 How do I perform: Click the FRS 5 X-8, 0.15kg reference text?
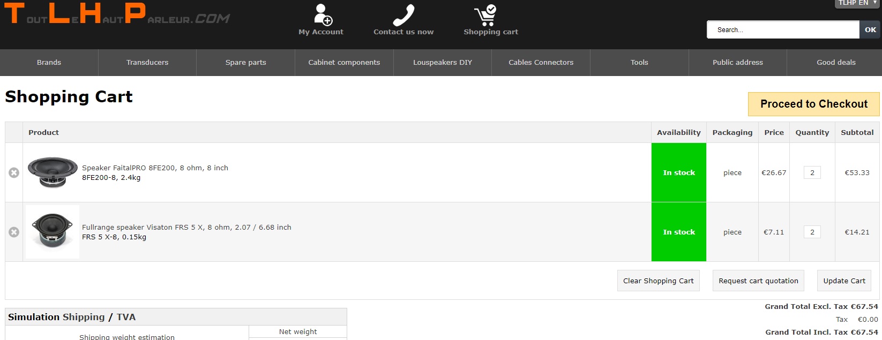(x=114, y=237)
